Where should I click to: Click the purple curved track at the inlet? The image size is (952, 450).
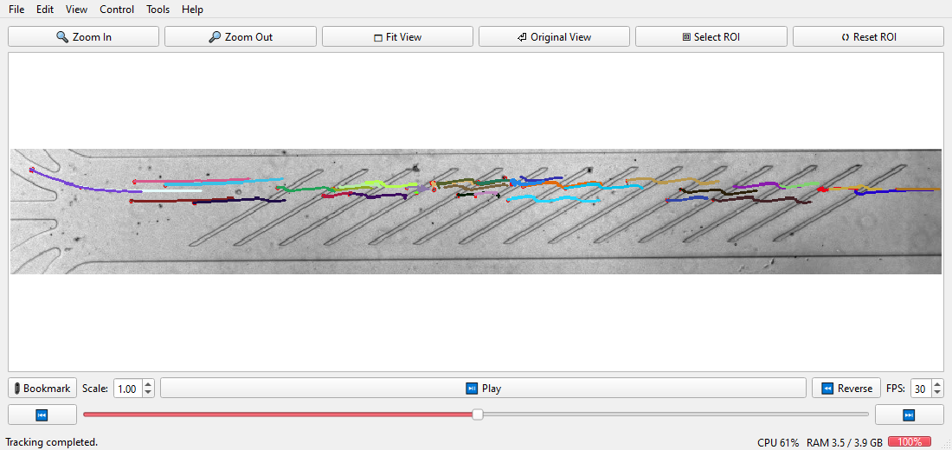click(73, 185)
